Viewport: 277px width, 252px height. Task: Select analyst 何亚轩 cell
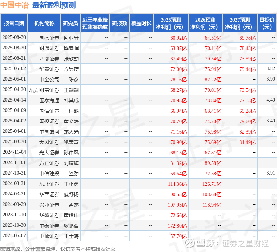tap(71, 38)
